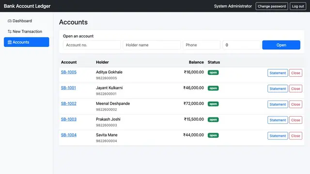
Task: Click phone number 9822600004
Action: click(107, 141)
